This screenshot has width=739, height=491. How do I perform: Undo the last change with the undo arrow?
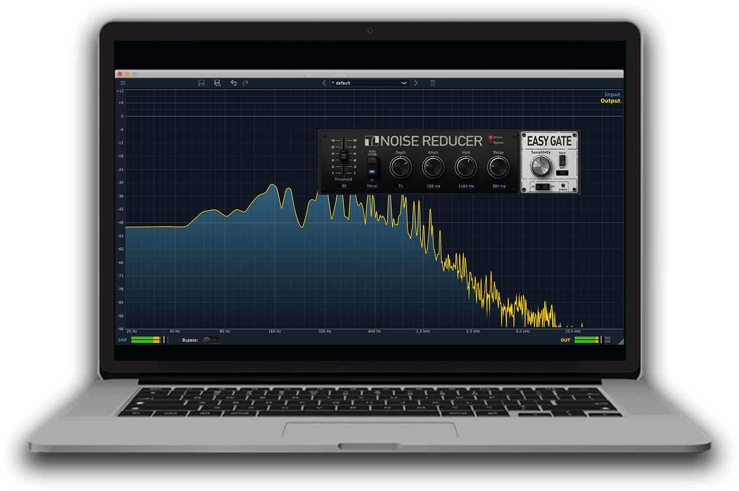(233, 83)
